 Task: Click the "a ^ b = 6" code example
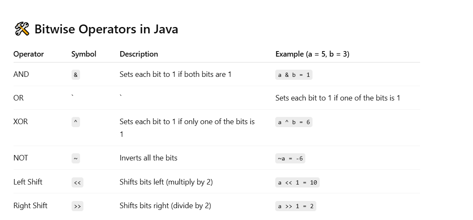pos(294,122)
